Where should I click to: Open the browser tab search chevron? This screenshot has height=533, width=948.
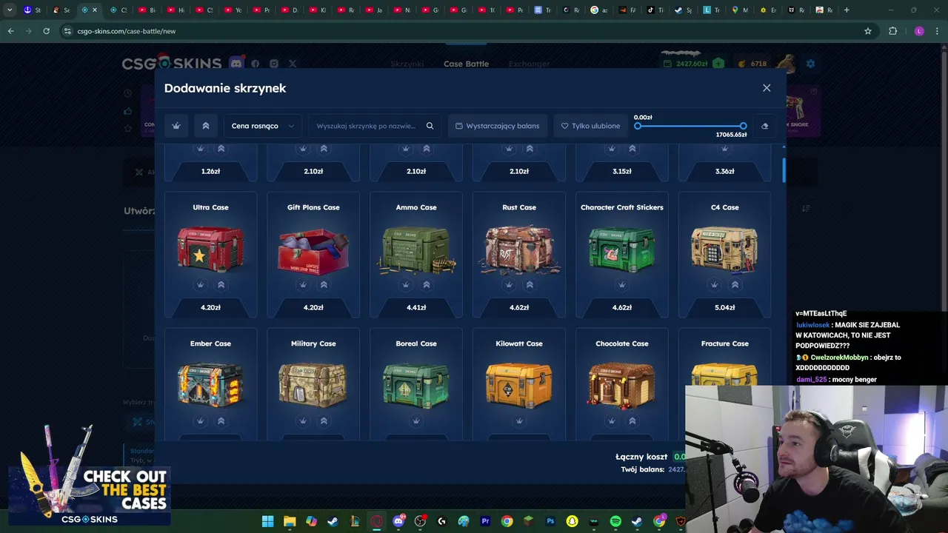(x=10, y=10)
